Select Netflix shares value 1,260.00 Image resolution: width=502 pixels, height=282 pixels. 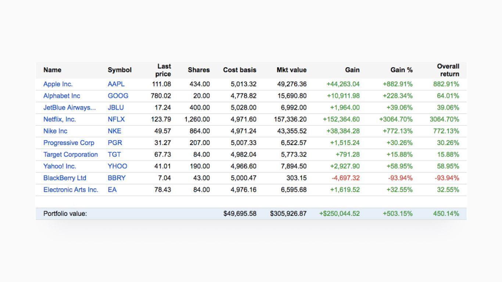pos(197,119)
